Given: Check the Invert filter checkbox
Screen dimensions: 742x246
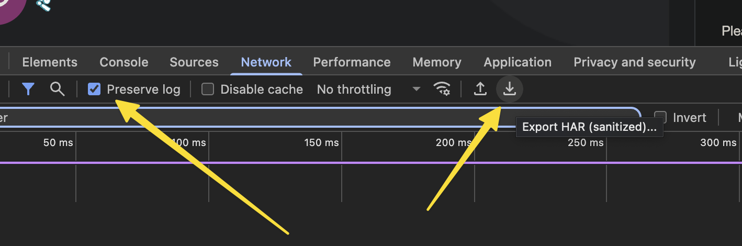Looking at the screenshot, I should pyautogui.click(x=661, y=118).
